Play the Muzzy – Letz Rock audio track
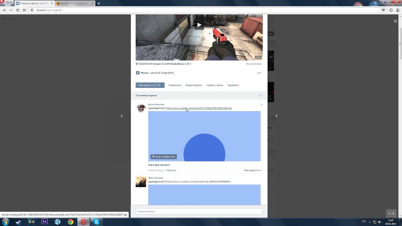 click(x=138, y=73)
